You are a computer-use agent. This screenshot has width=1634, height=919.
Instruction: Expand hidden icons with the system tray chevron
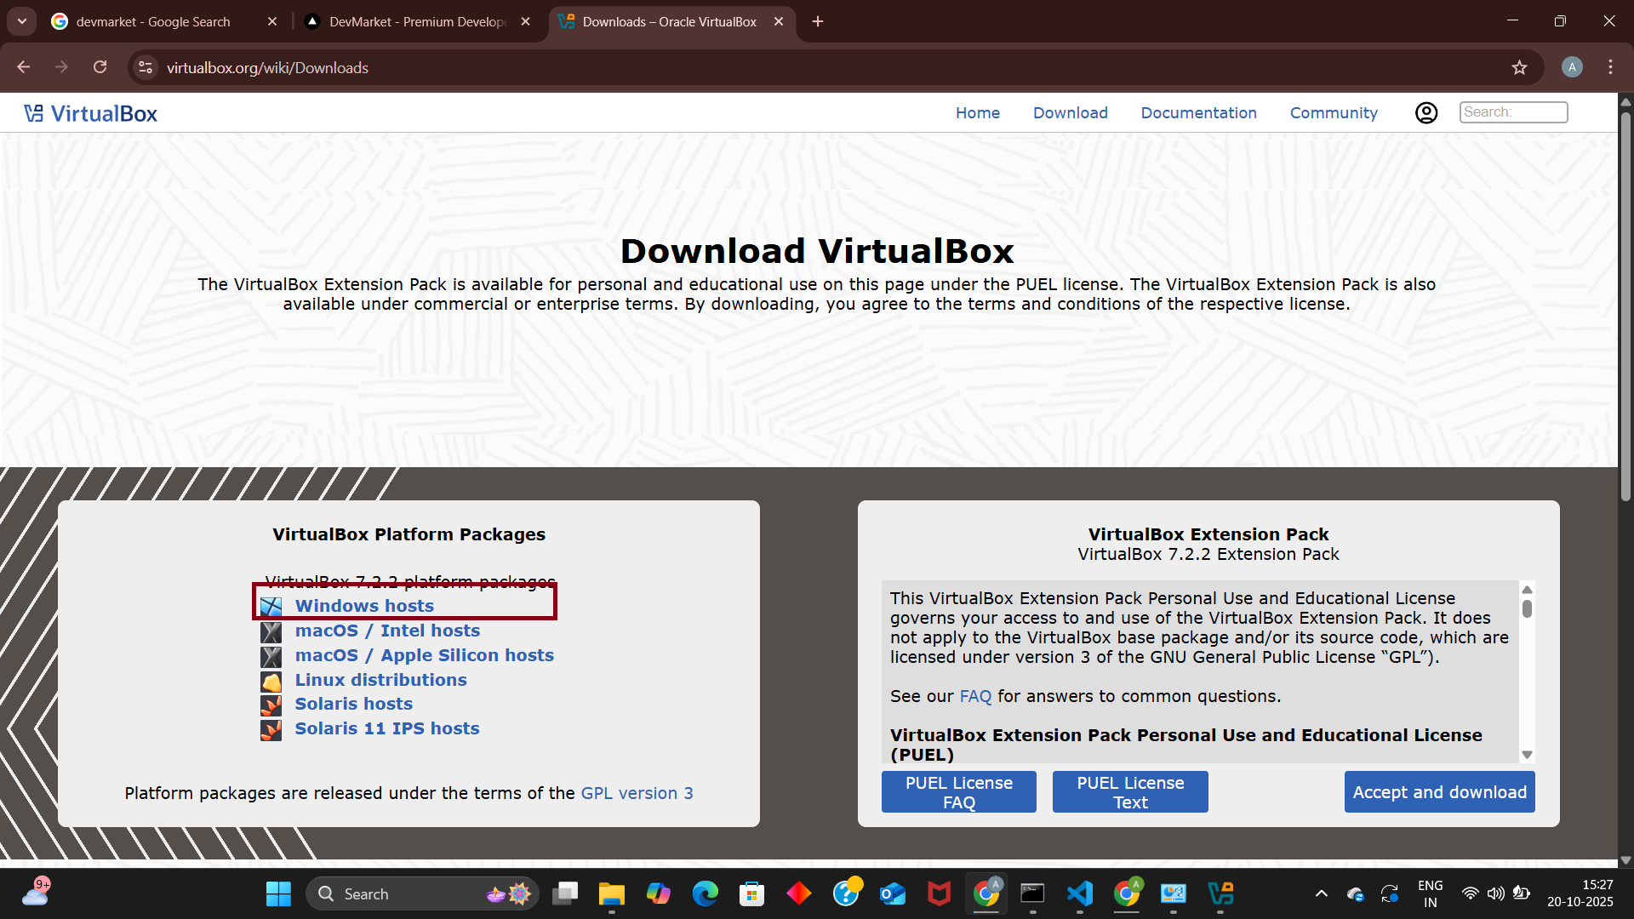[x=1321, y=893]
